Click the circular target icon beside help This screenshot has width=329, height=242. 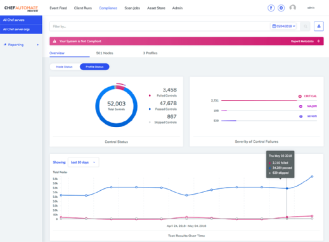click(281, 8)
